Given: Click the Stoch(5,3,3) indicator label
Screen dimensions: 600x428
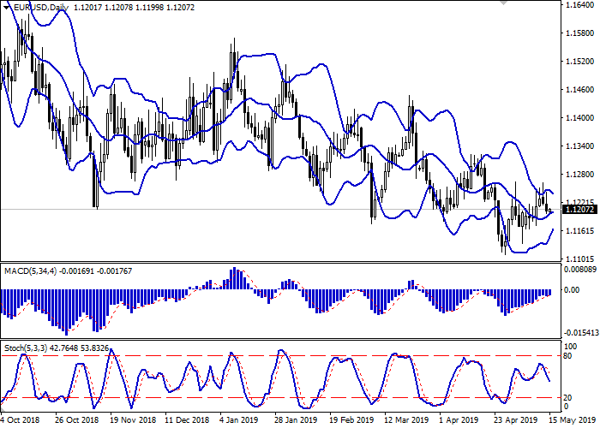Looking at the screenshot, I should 26,348.
